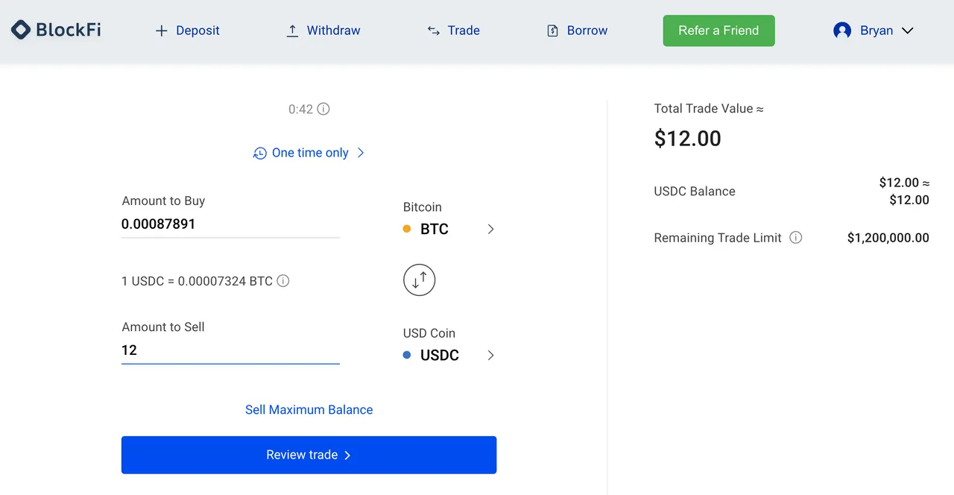Screen dimensions: 954x495
Task: Swap buy and sell currencies
Action: coord(419,280)
